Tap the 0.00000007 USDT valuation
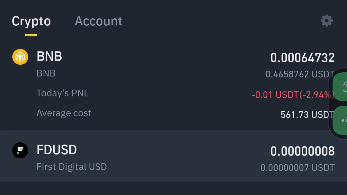Image resolution: width=347 pixels, height=195 pixels. pos(297,167)
